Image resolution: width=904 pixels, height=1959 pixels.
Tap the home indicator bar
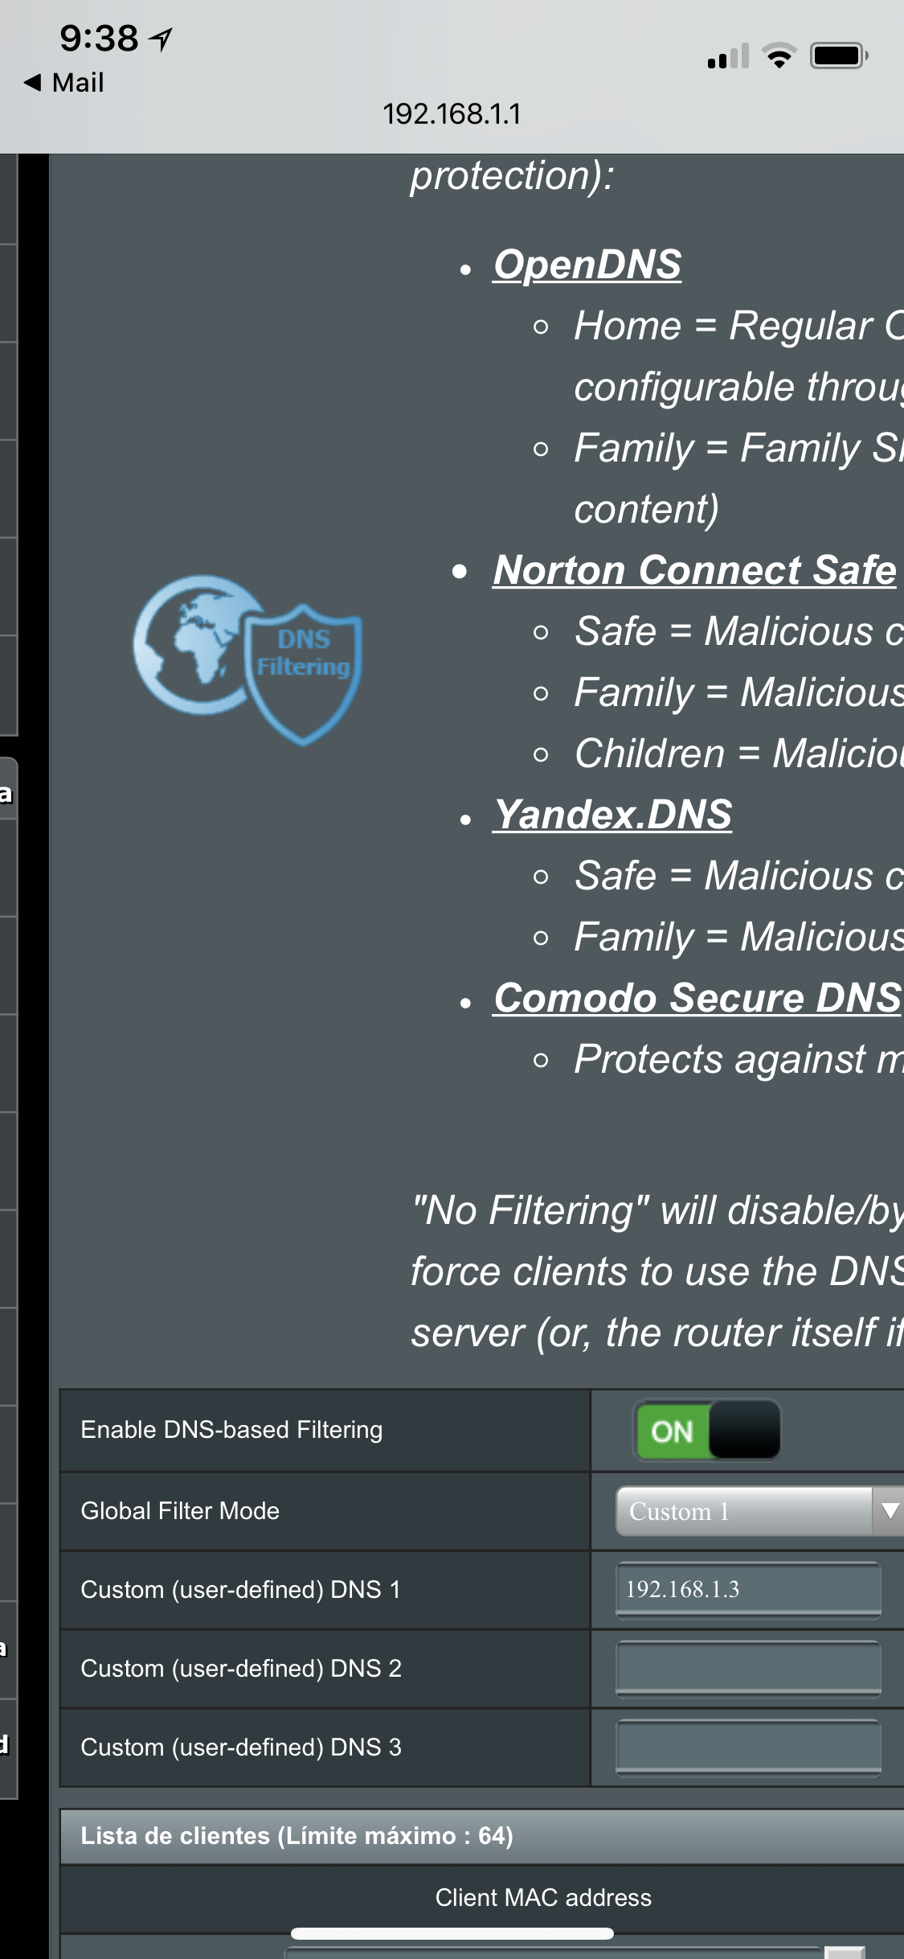coord(452,1933)
